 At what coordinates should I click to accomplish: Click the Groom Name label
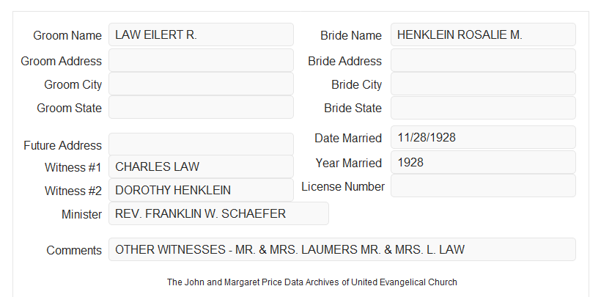[x=67, y=35]
